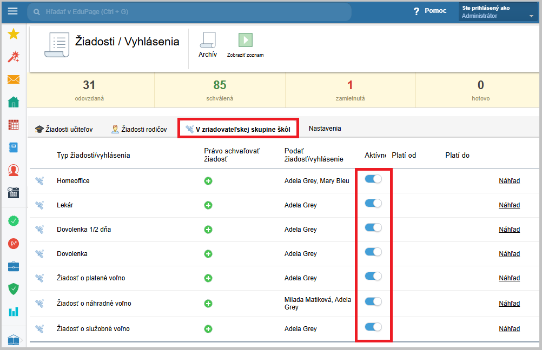Open Náhľad link for Žiadosť o služobné voľno
Viewport: 542px width, 350px height.
coord(509,329)
